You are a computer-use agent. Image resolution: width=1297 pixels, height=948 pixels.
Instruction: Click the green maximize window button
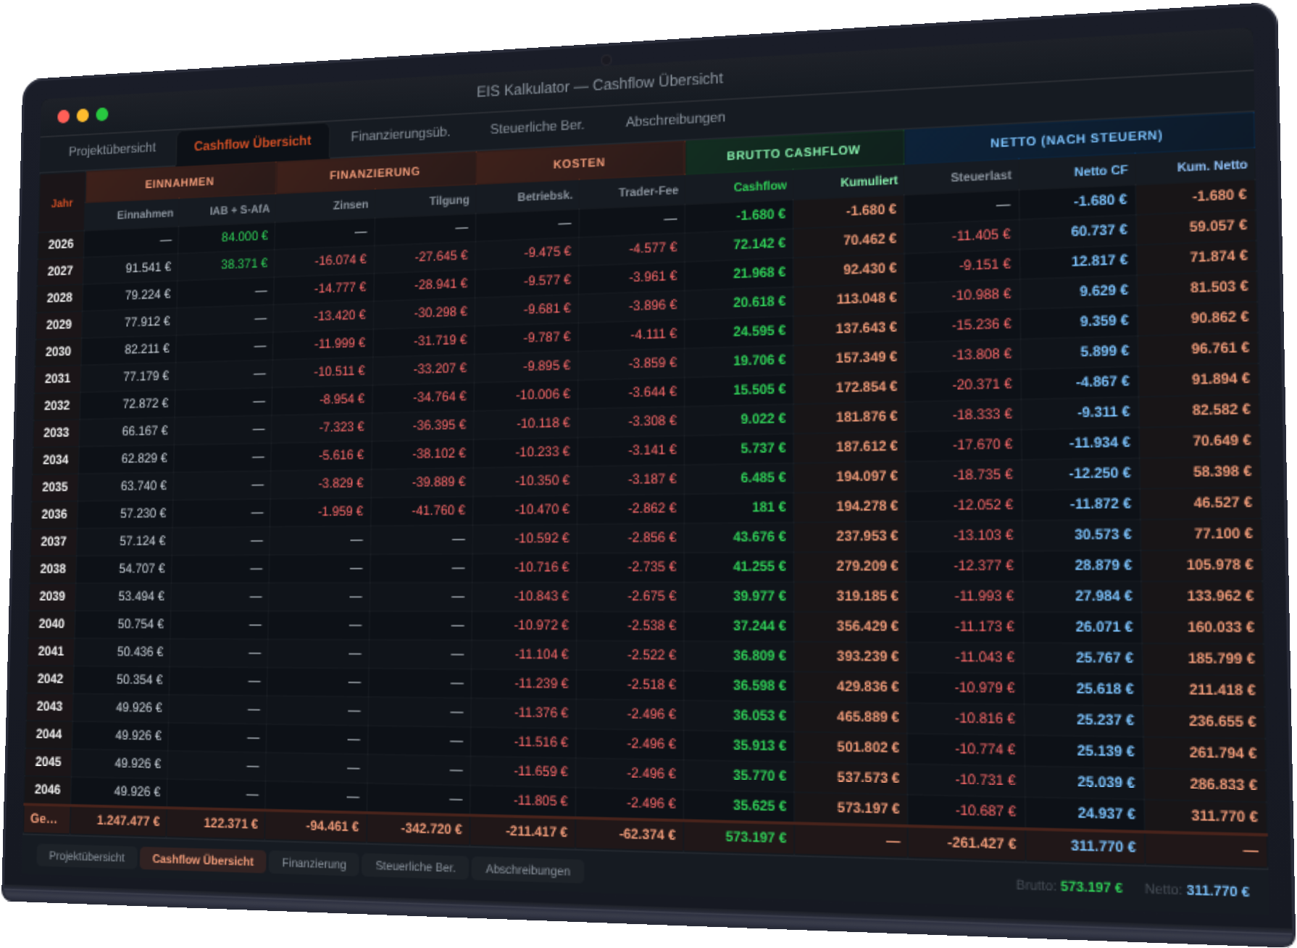102,114
